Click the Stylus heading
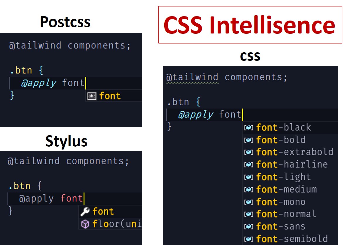The width and height of the screenshot is (352, 245). pos(67,141)
